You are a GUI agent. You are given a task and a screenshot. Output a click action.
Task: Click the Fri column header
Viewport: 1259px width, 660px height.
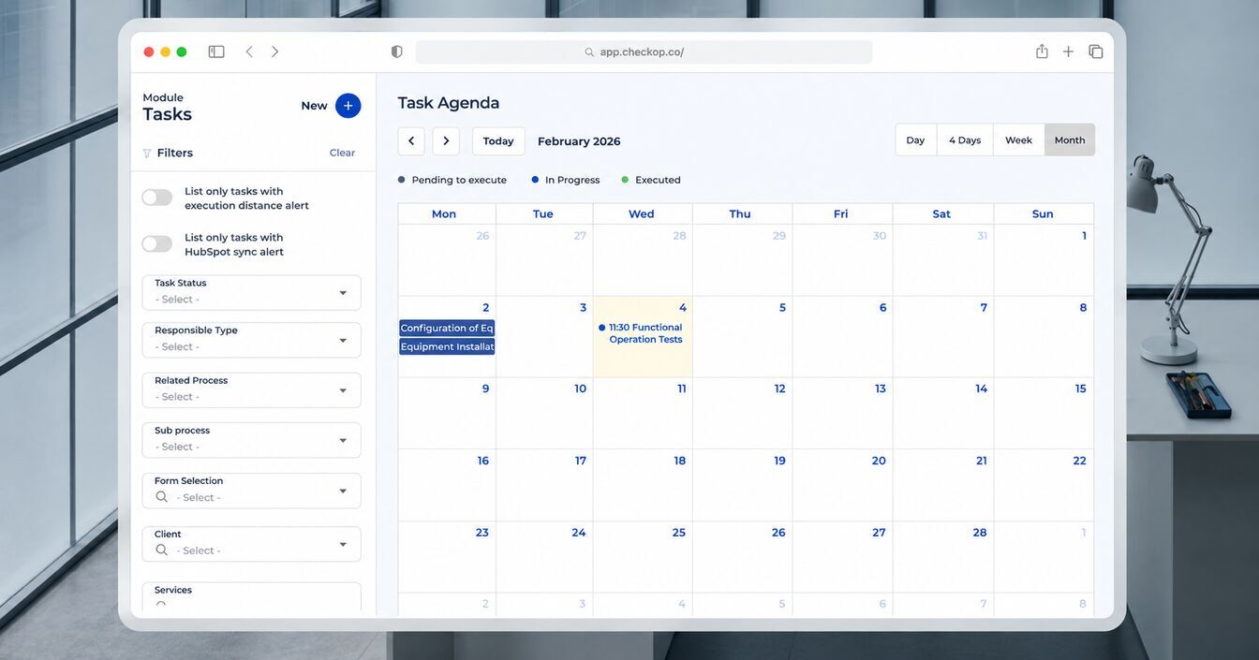[x=841, y=214]
